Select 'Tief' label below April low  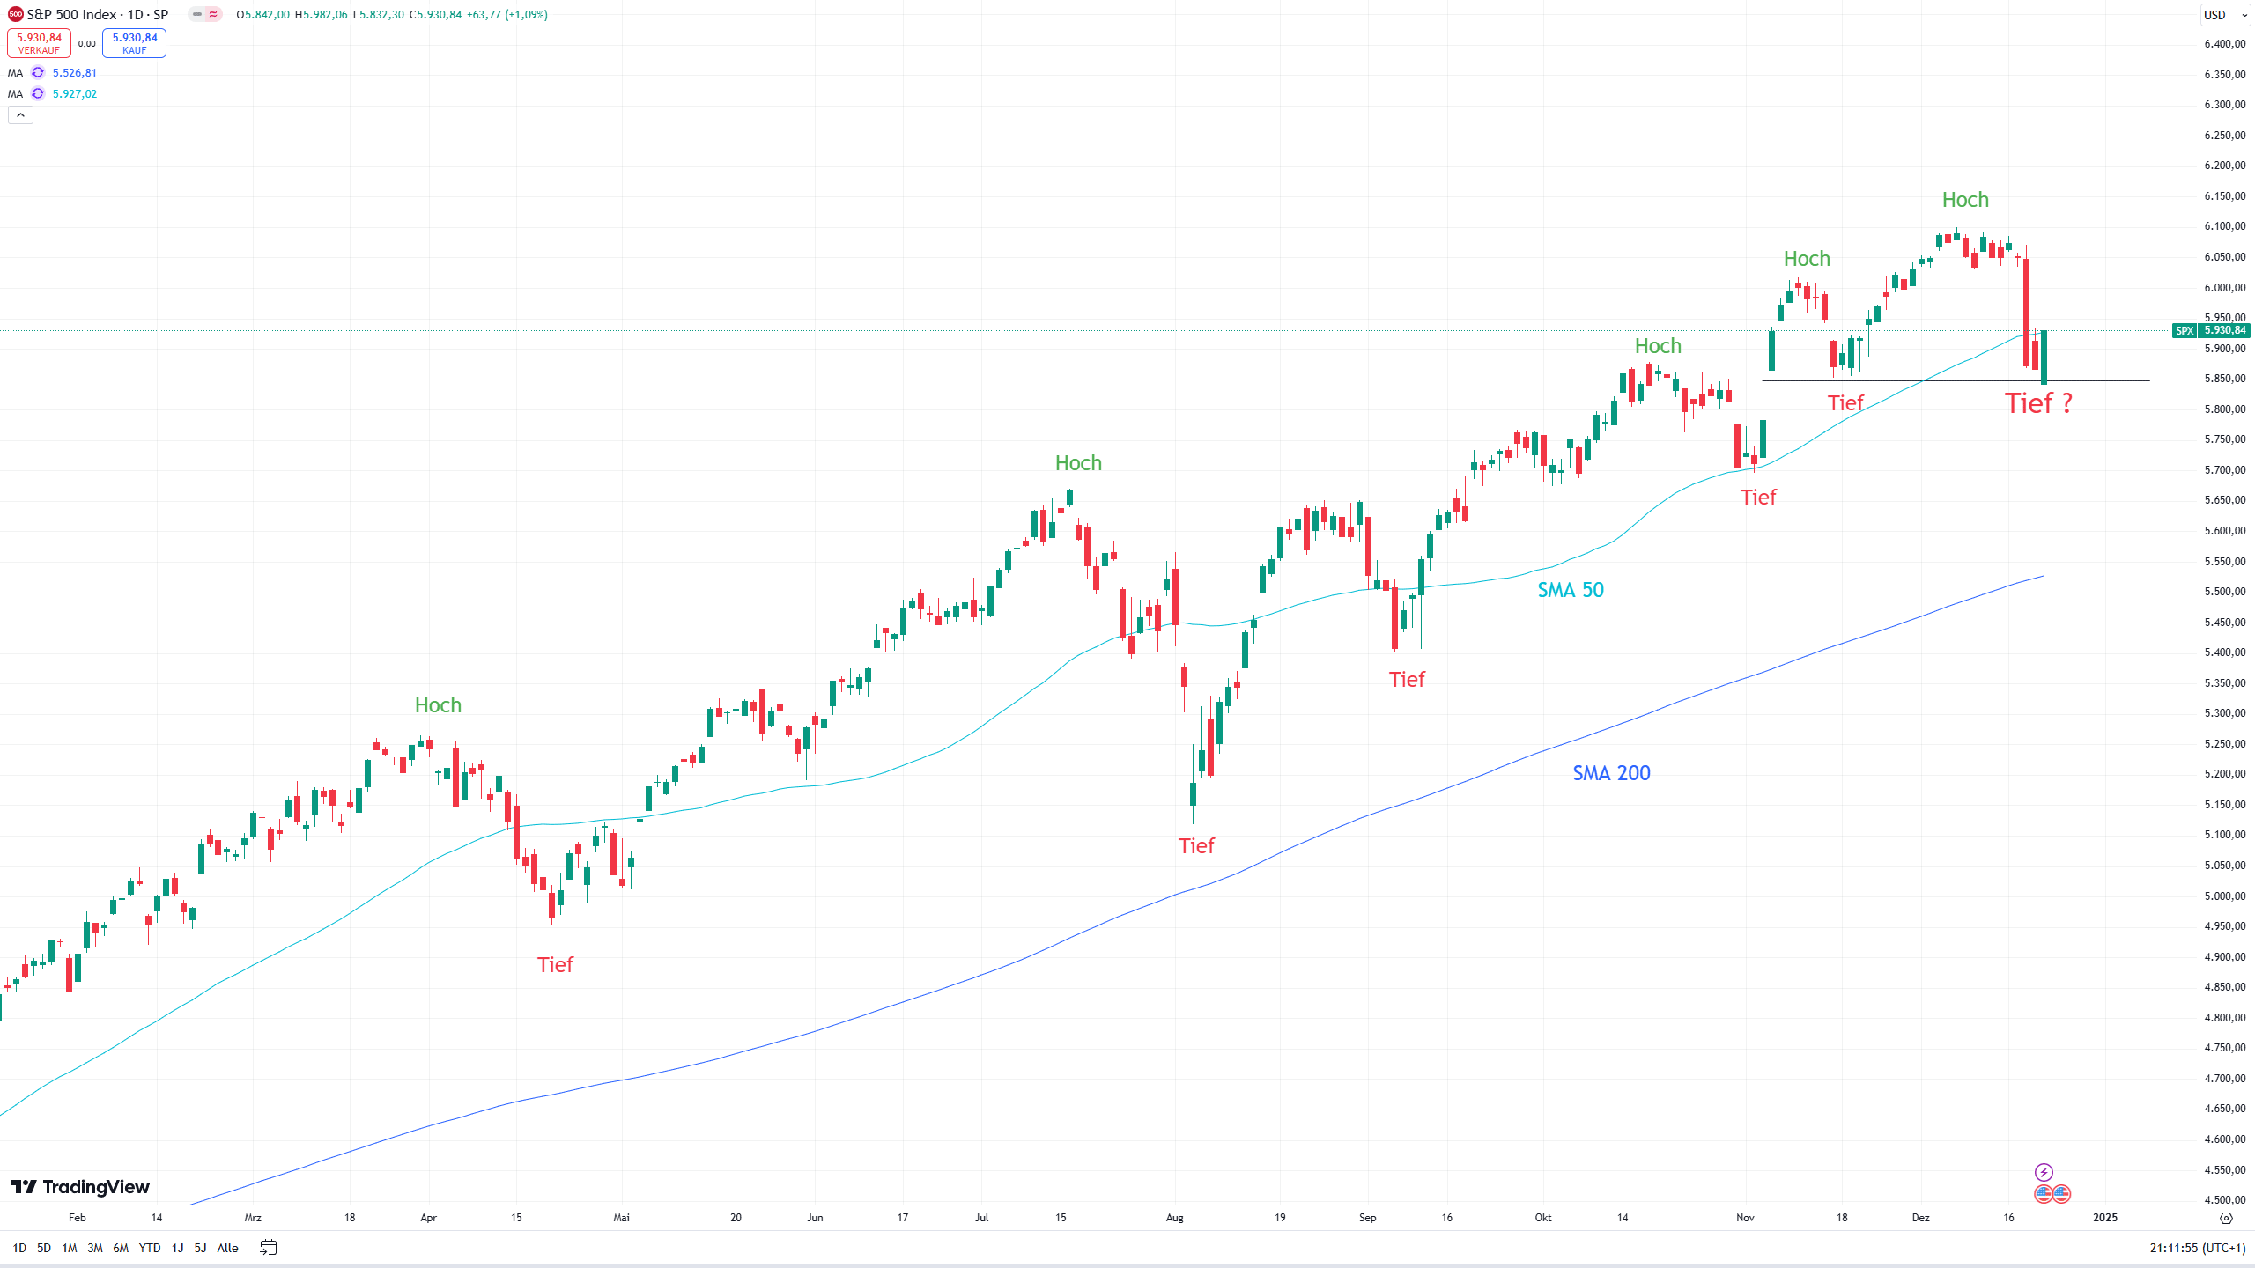(555, 965)
